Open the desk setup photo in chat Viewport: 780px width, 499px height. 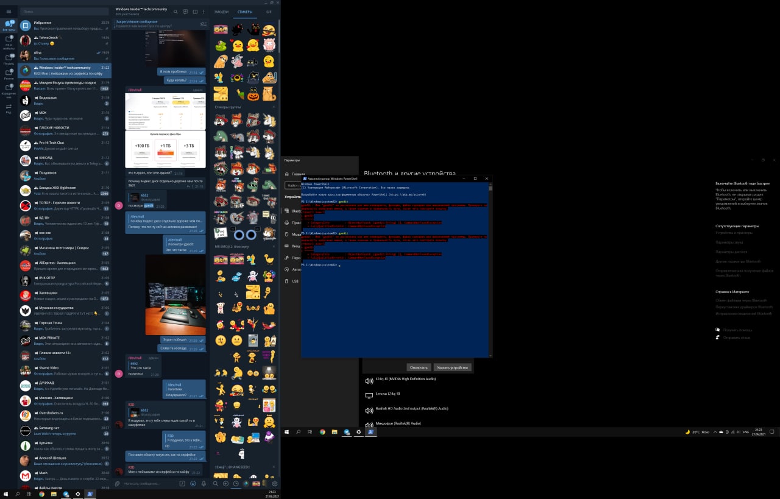click(x=175, y=295)
